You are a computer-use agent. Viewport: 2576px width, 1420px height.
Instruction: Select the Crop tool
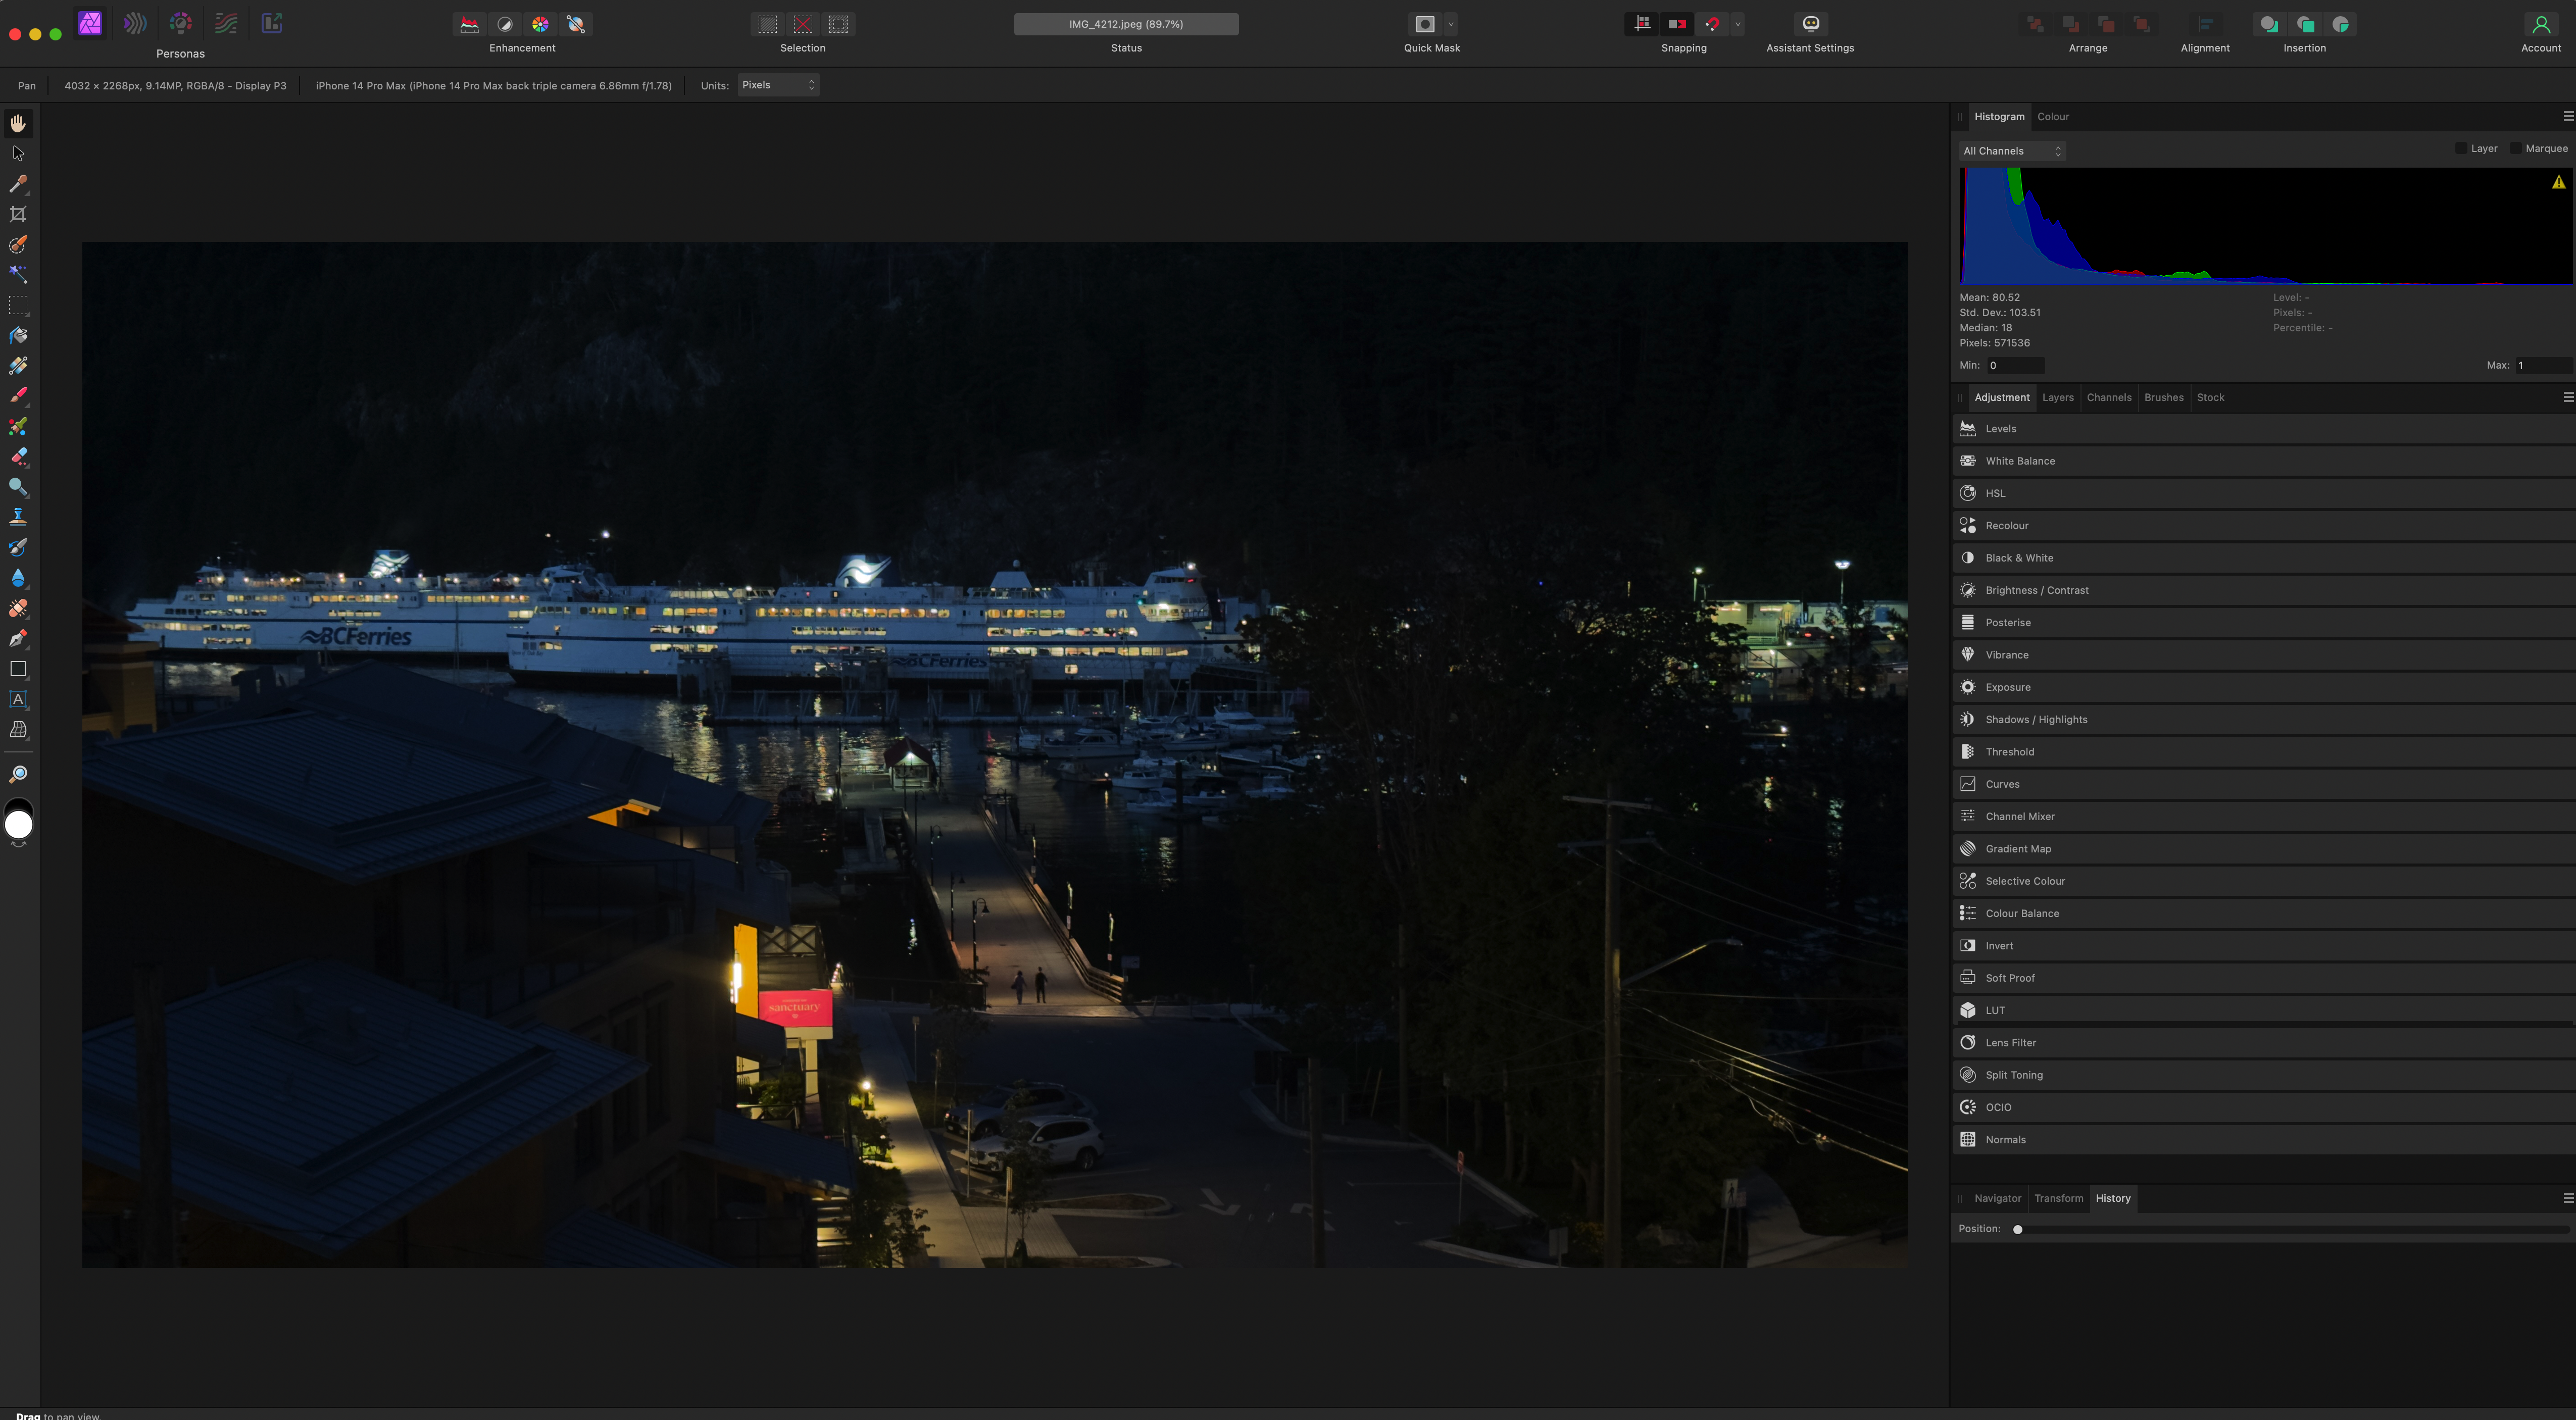[x=18, y=214]
